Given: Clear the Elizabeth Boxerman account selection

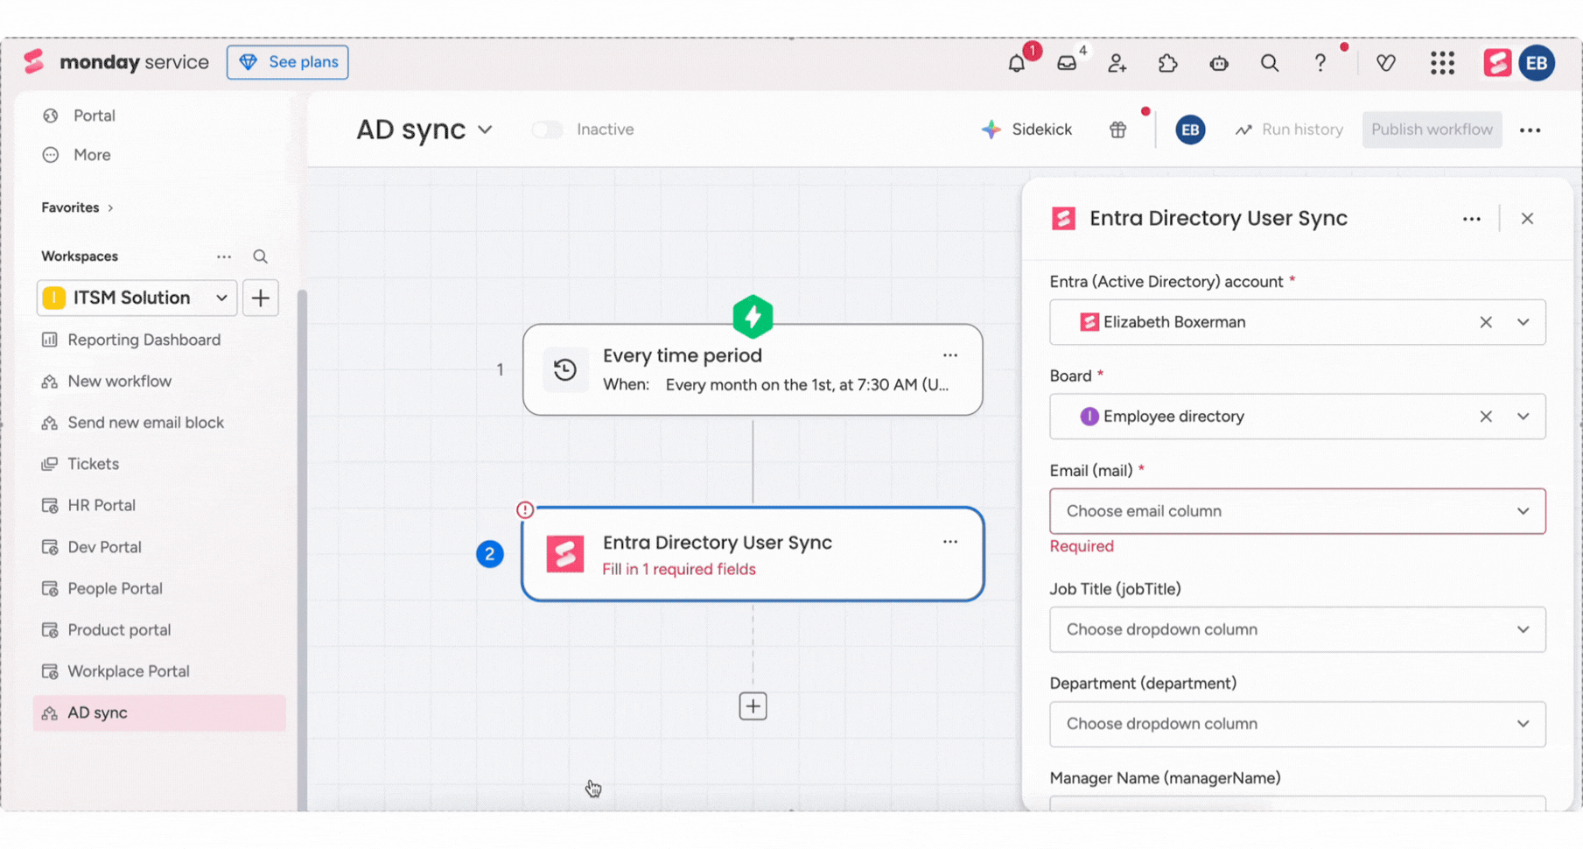Looking at the screenshot, I should point(1486,322).
